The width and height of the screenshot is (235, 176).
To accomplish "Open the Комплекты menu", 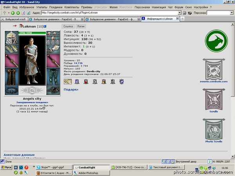I will pos(72,7).
